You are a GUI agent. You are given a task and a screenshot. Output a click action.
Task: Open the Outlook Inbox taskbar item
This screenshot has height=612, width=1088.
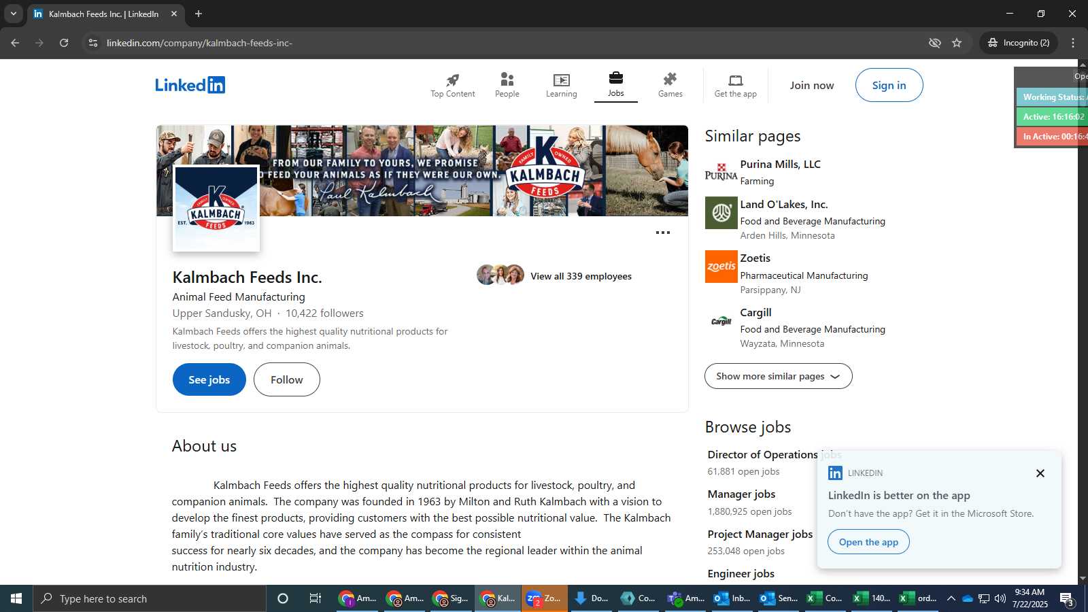(x=732, y=598)
